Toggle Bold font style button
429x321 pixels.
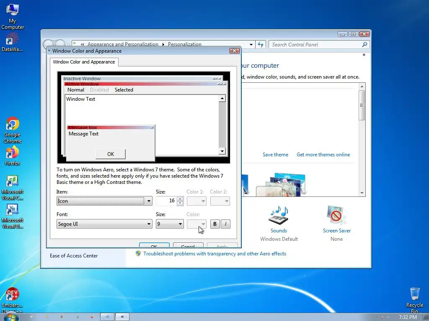click(215, 224)
